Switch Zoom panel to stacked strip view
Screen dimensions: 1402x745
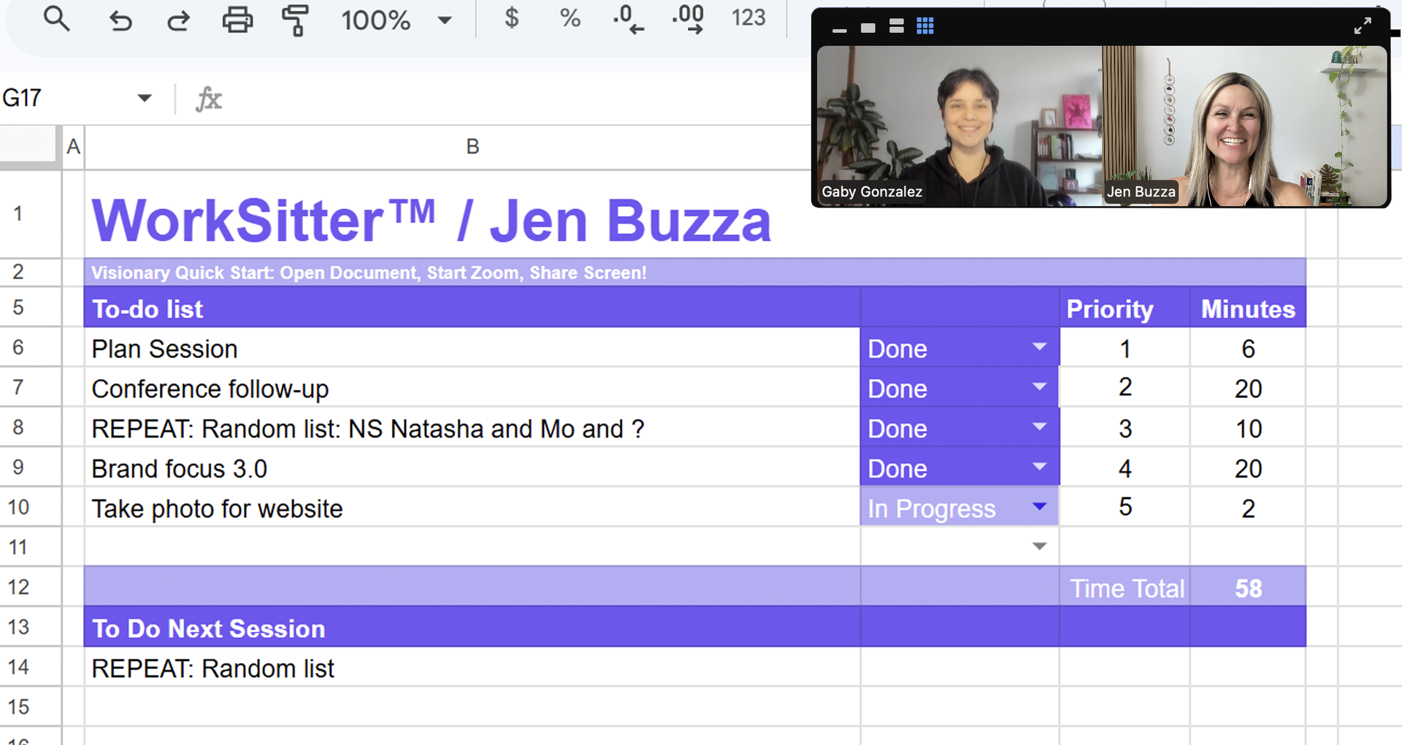click(x=897, y=27)
